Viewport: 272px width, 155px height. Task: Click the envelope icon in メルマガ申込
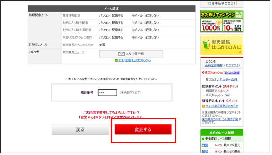pos(121,54)
